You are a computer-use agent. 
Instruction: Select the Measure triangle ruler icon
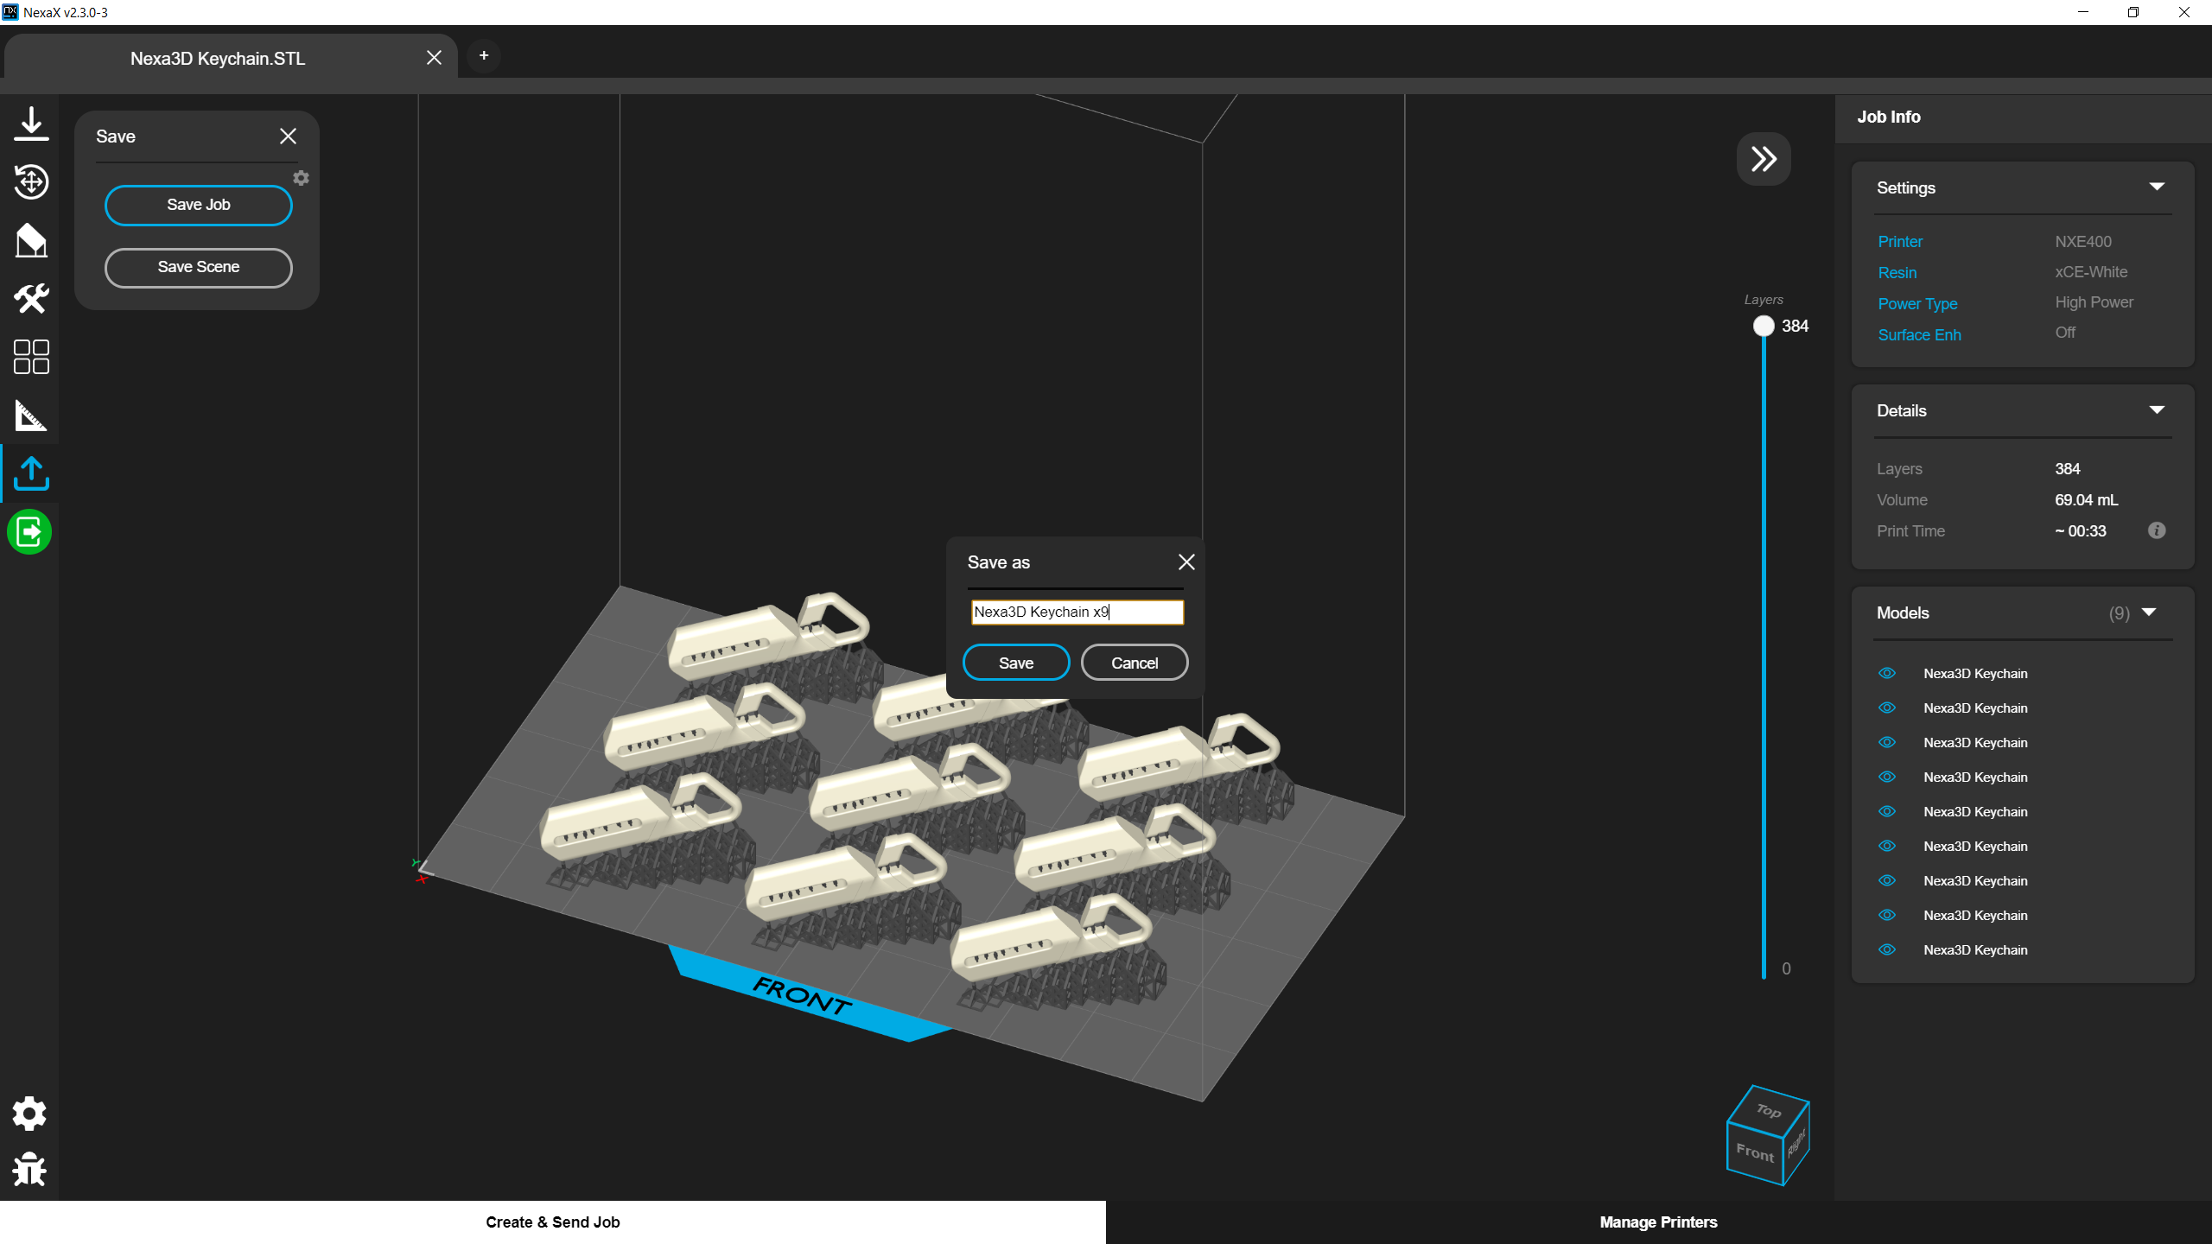[x=31, y=416]
